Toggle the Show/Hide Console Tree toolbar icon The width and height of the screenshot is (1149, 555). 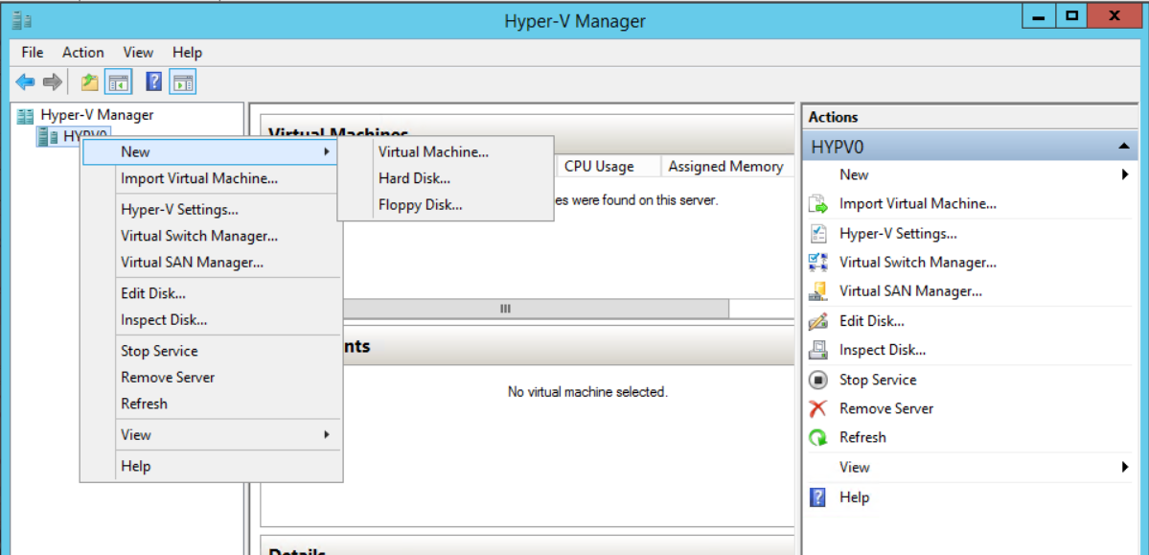117,82
